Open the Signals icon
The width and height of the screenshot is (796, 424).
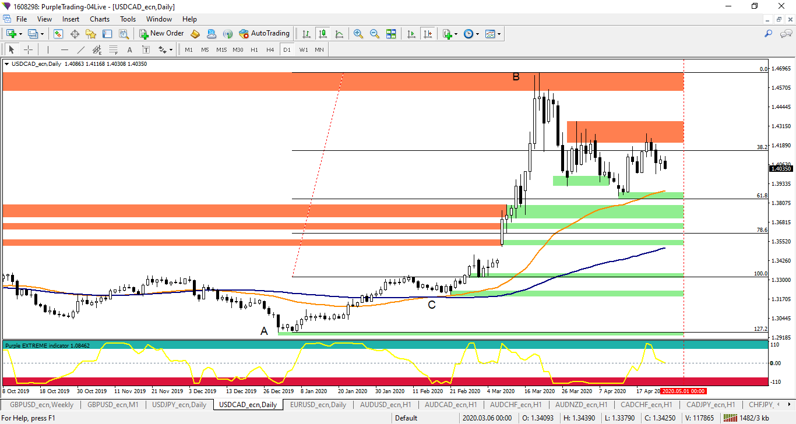228,34
